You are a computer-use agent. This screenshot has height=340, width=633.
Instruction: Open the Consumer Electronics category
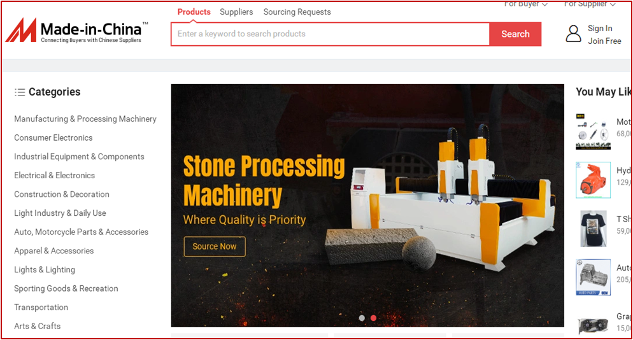coord(53,138)
